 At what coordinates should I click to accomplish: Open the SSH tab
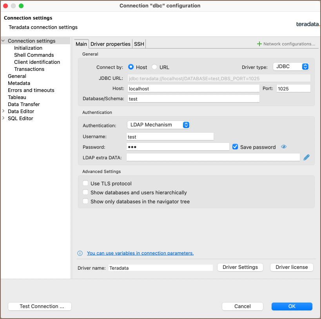139,44
